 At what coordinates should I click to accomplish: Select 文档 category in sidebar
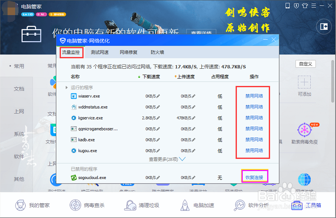pos(19,89)
